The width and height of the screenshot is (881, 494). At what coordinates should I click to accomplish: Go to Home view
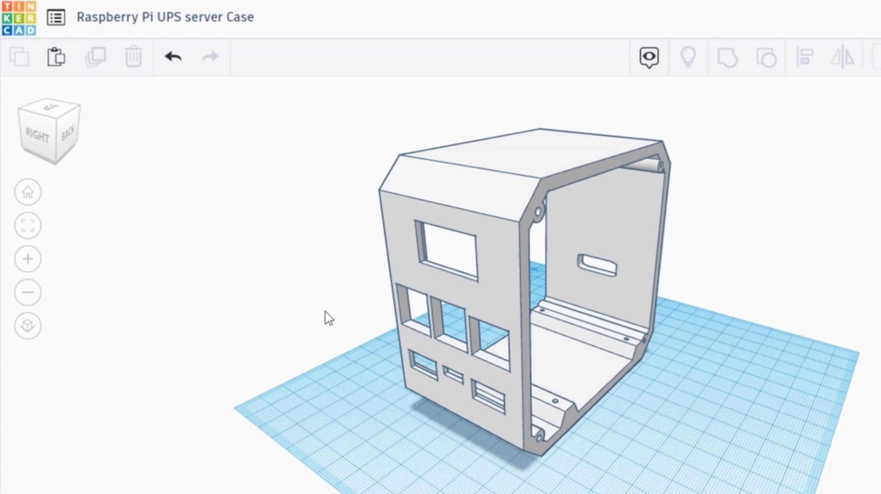click(28, 192)
